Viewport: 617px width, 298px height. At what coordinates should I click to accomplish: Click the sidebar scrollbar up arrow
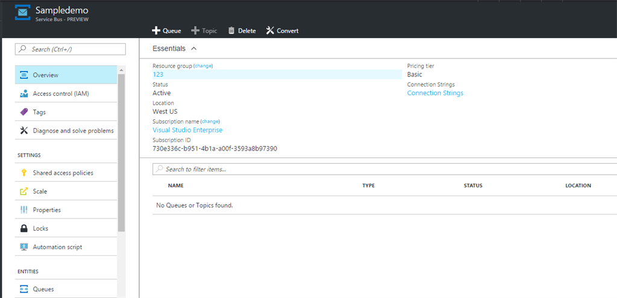pos(121,70)
